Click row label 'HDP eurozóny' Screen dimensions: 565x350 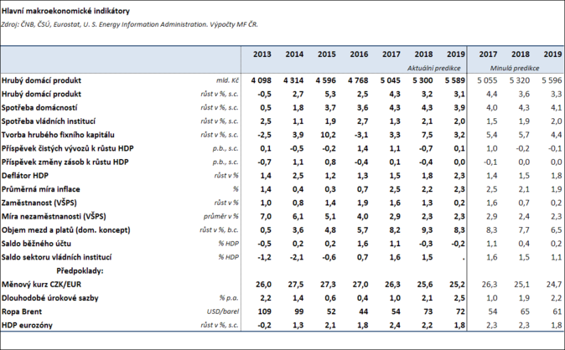27,325
